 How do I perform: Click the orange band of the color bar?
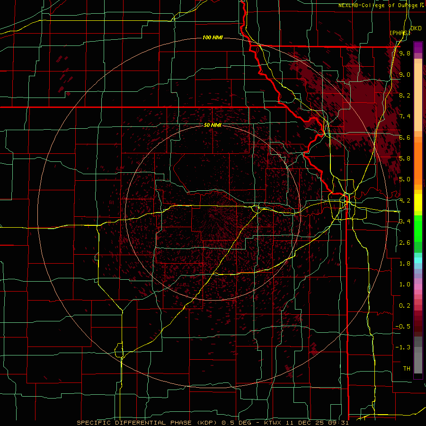click(418, 163)
